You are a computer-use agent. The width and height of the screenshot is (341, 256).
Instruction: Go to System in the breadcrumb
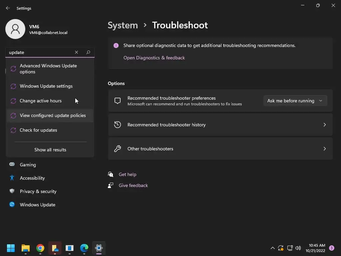click(123, 25)
